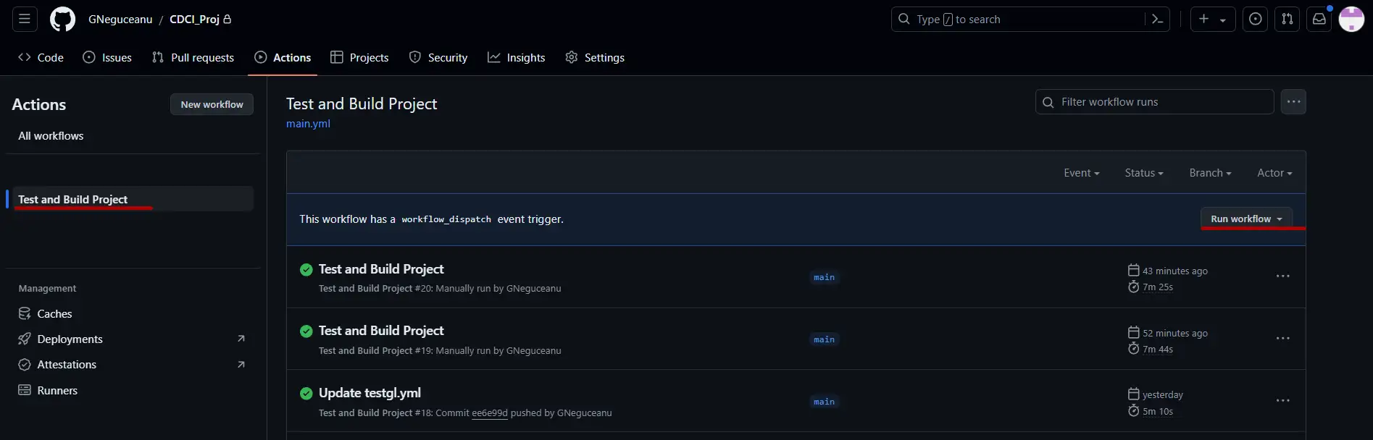Screen dimensions: 1373x440
Task: Open the Branch filter dropdown
Action: [1210, 173]
